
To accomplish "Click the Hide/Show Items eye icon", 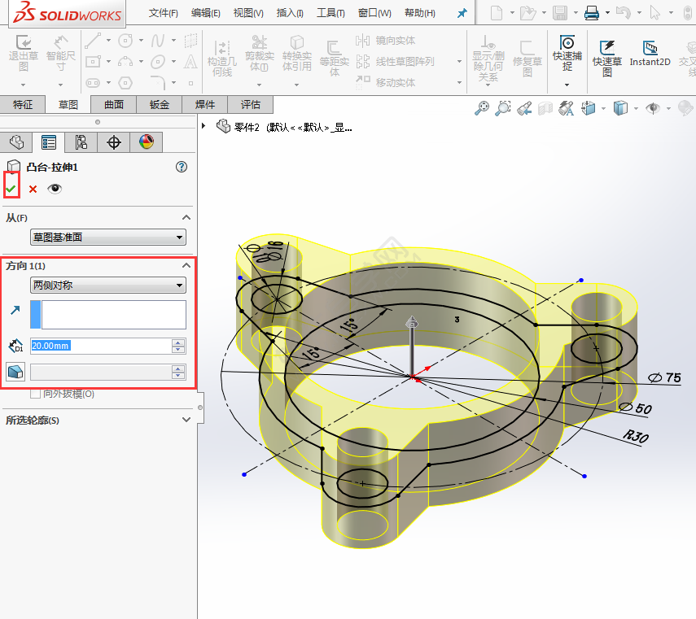I will (653, 108).
